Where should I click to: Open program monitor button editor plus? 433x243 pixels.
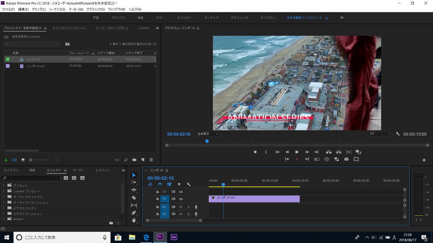pos(424,160)
